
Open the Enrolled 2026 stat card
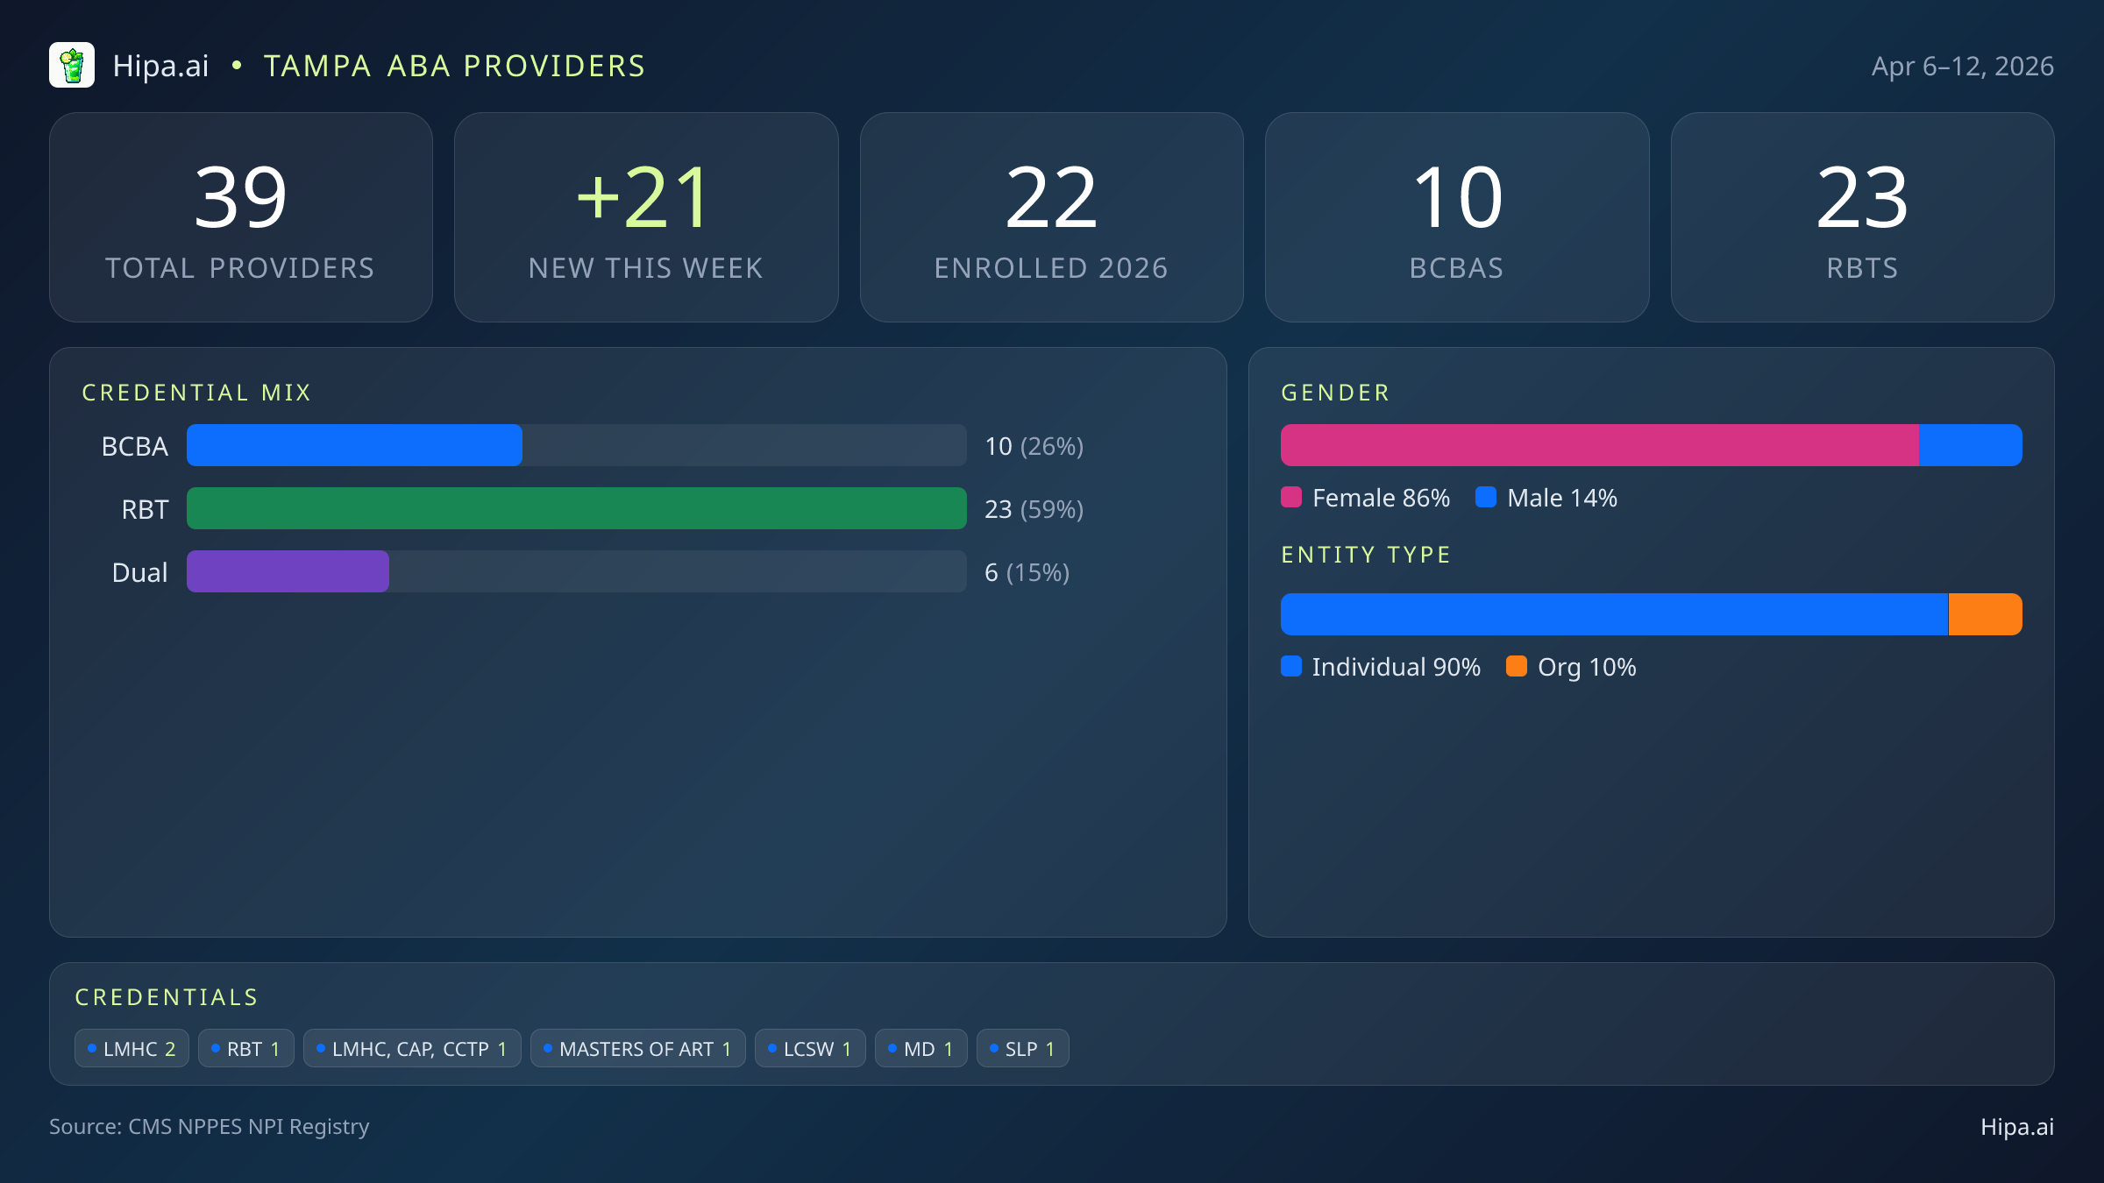[1051, 217]
